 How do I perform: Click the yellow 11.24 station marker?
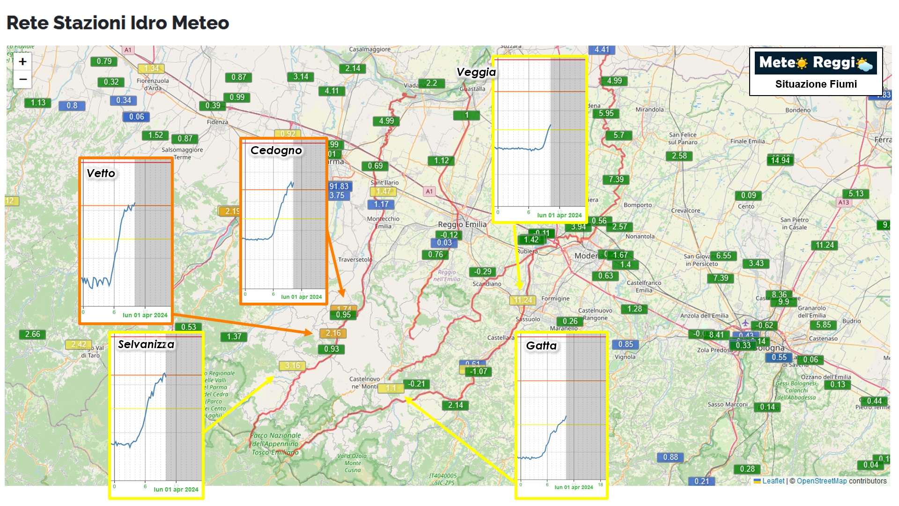(x=523, y=300)
